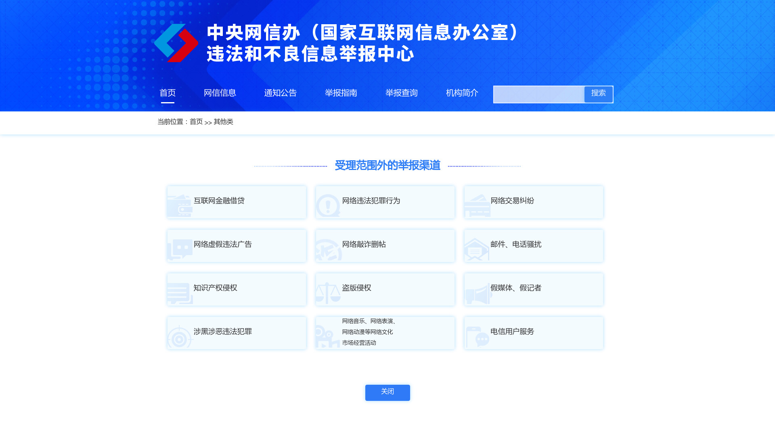The width and height of the screenshot is (775, 436).
Task: Select 举报查询 in the navigation bar
Action: pos(402,93)
